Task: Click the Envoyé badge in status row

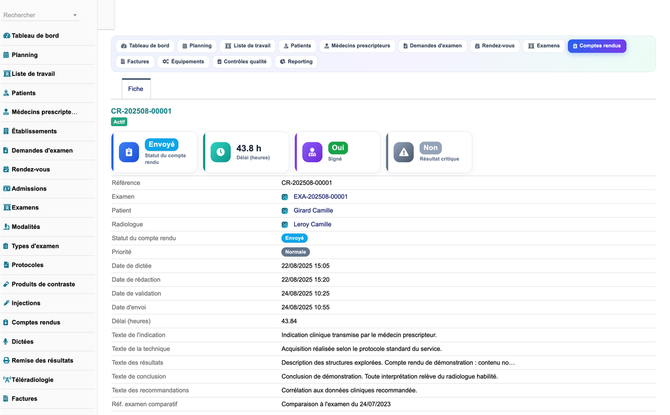Action: pos(294,238)
